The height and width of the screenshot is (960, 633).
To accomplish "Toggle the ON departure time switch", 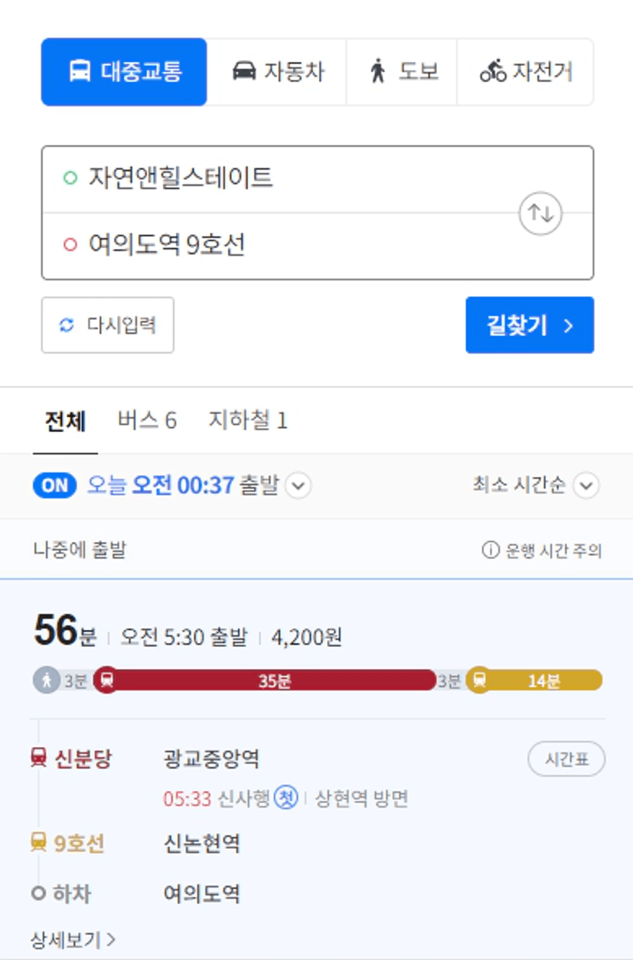I will (55, 485).
